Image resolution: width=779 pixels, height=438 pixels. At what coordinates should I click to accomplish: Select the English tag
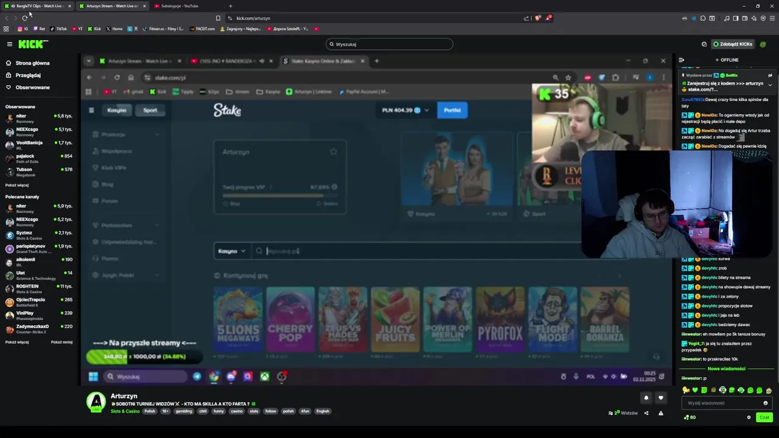(x=323, y=411)
